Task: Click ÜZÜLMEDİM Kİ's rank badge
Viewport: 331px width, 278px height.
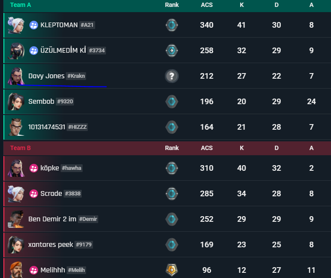Action: (172, 51)
